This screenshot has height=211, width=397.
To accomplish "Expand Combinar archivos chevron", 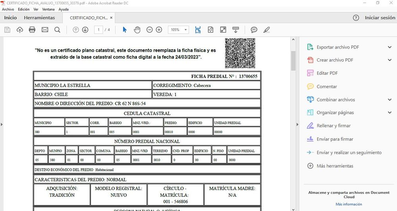I will [x=390, y=100].
